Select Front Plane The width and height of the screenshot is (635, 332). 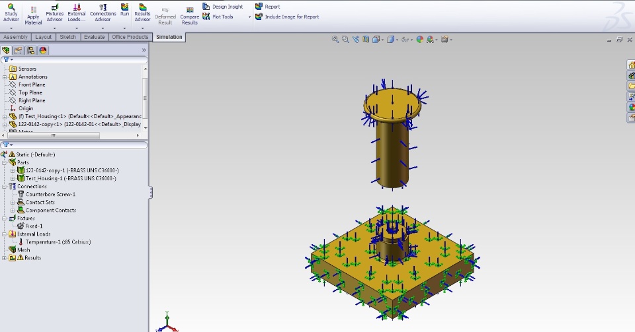pos(32,84)
